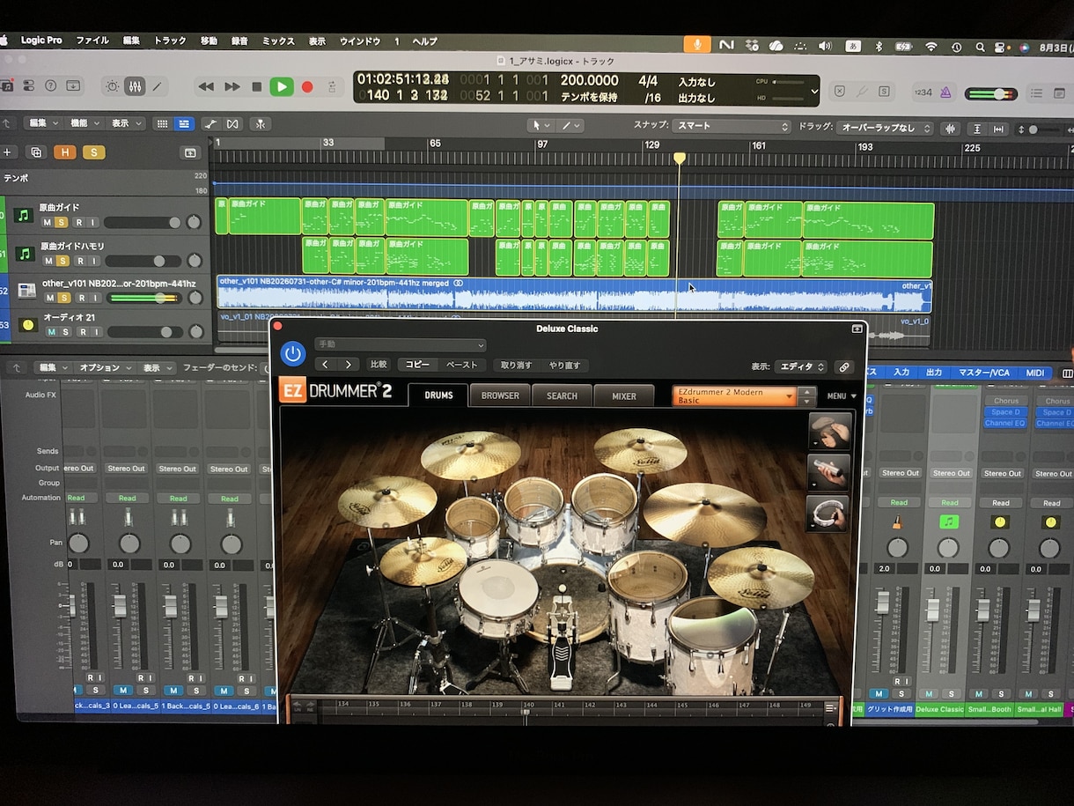Select the tambourine percussion thumbnail
The width and height of the screenshot is (1074, 806).
828,513
